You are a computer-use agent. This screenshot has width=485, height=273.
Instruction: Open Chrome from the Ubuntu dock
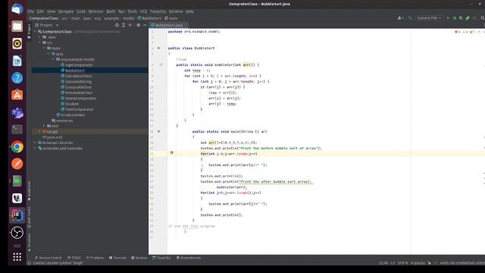[17, 146]
